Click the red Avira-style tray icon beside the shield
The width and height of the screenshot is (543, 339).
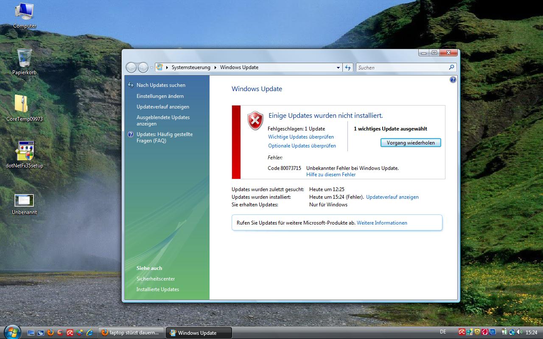485,332
